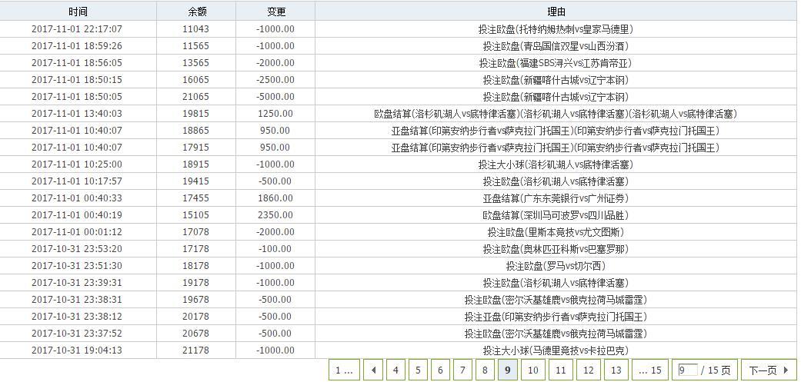Open page 12 of results

tap(589, 370)
